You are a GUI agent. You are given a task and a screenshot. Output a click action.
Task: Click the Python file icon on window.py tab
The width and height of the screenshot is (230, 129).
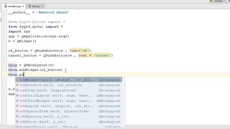[x=6, y=6]
